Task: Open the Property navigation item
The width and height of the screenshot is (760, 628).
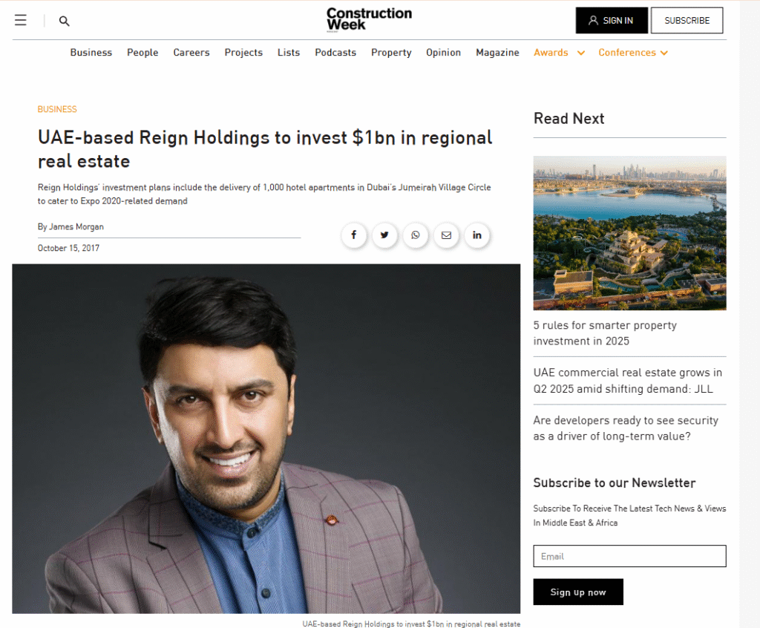Action: tap(391, 53)
